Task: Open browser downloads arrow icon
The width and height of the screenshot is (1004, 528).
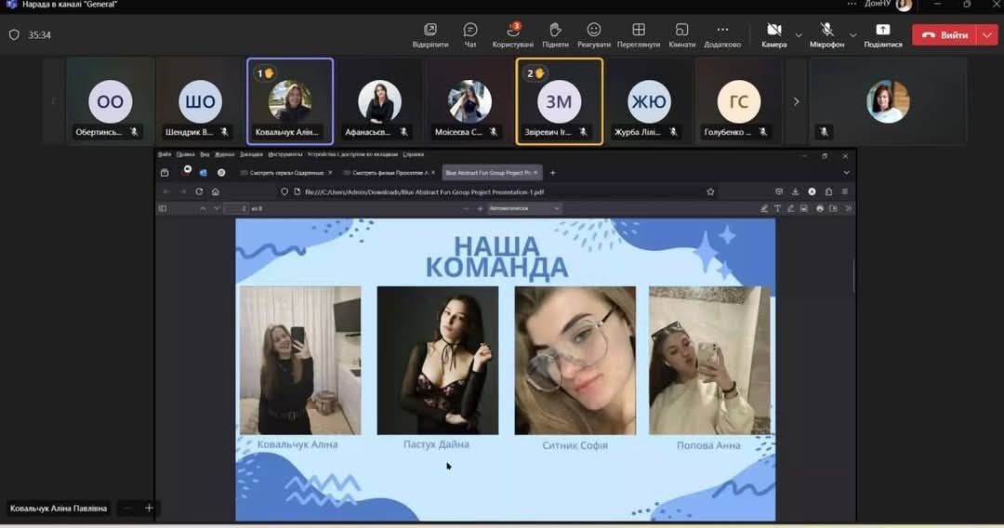Action: click(x=795, y=191)
